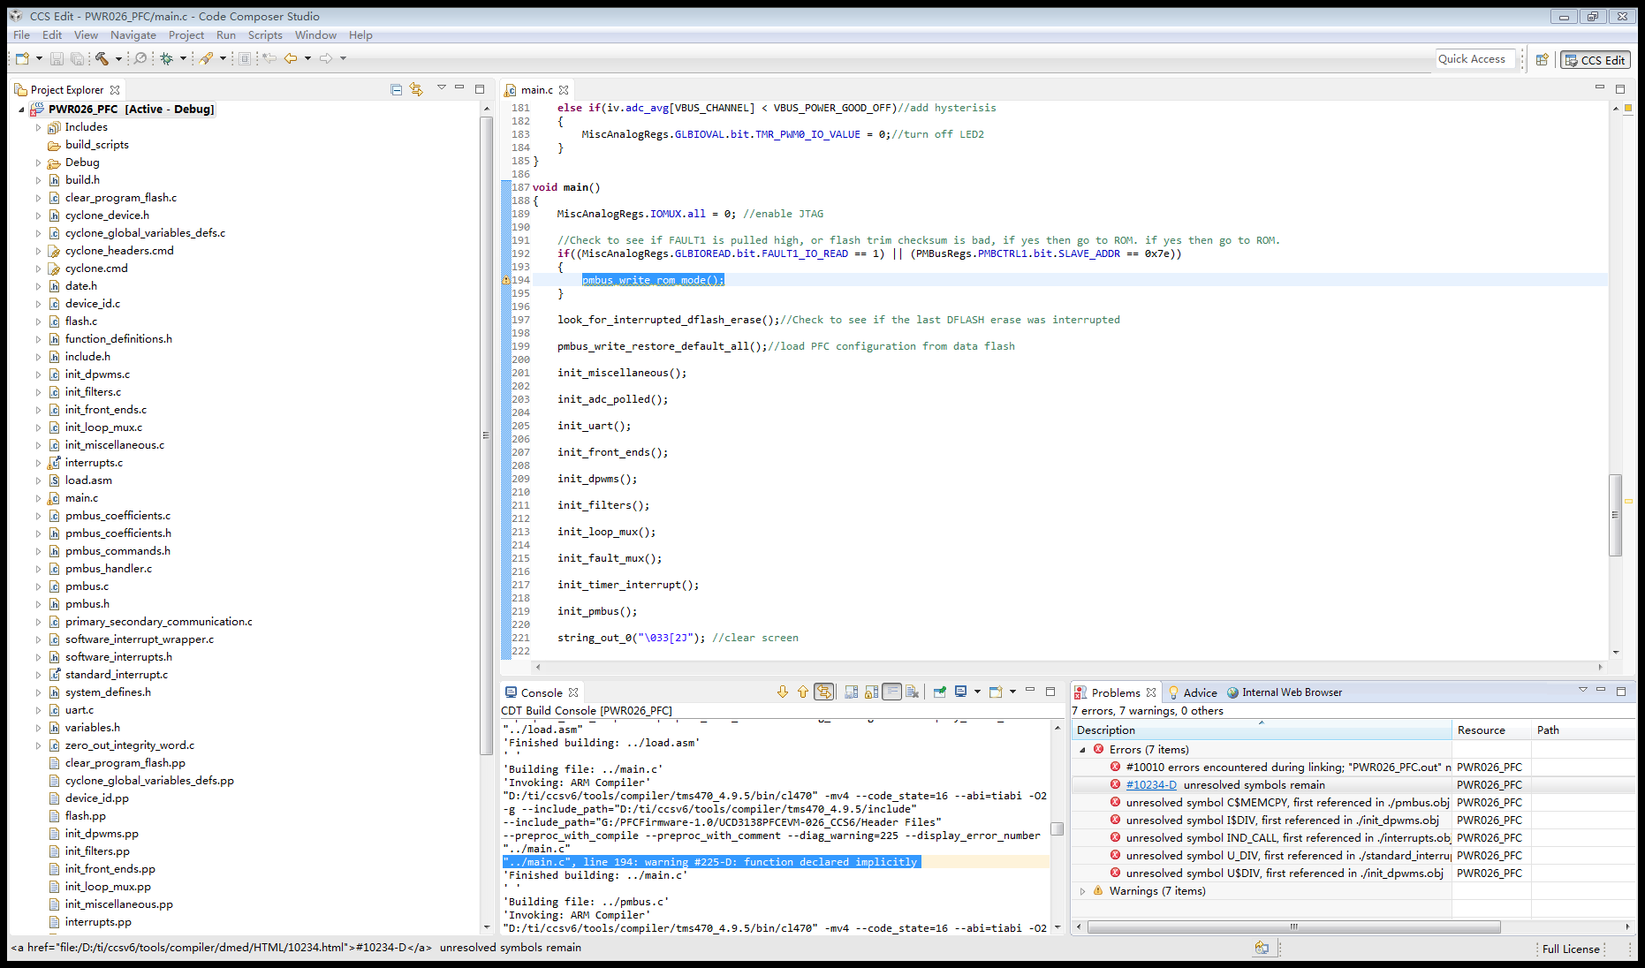This screenshot has height=968, width=1645.
Task: Open the #10234-D error link
Action: (1150, 785)
